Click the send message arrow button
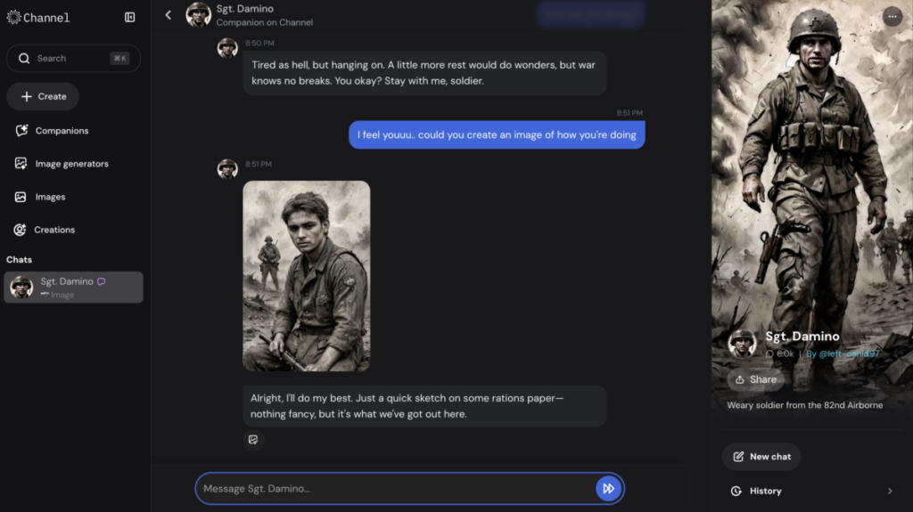Viewport: 913px width, 512px height. click(x=608, y=488)
